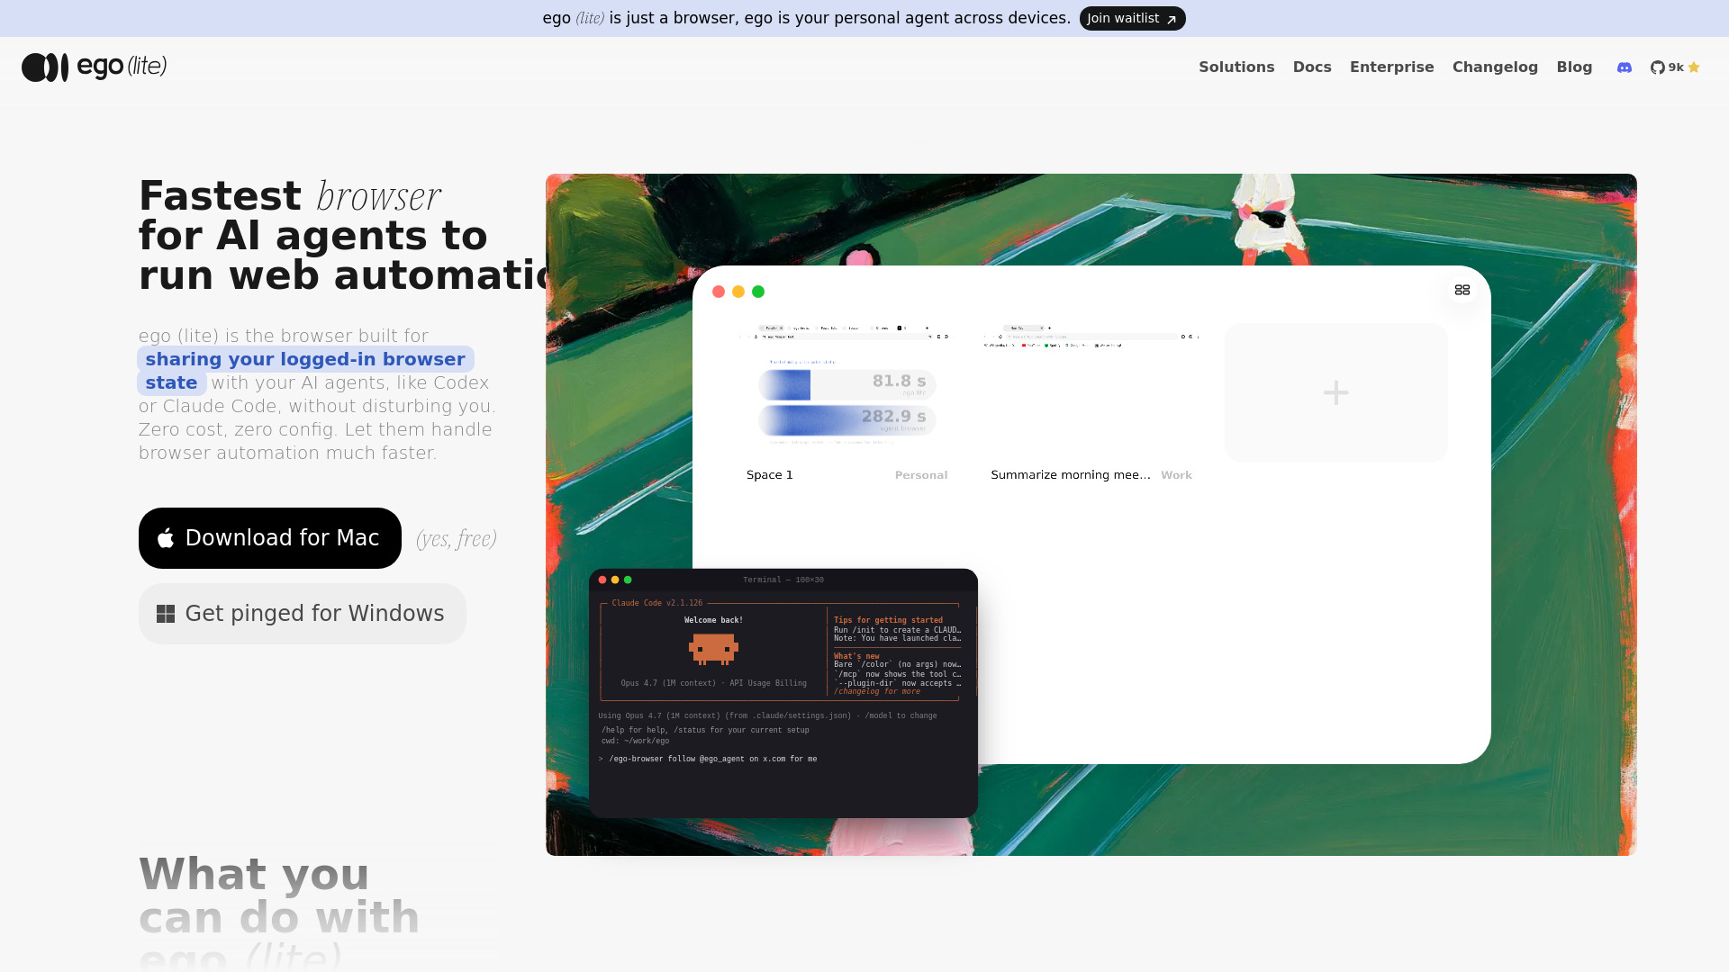The image size is (1729, 972).
Task: Click the '(yes, free)' note
Action: pyautogui.click(x=457, y=538)
